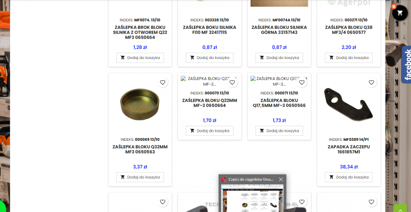Viewport: 411px width, 212px height.
Task: View the black Zapadka Zaczepu product image
Action: [348, 103]
